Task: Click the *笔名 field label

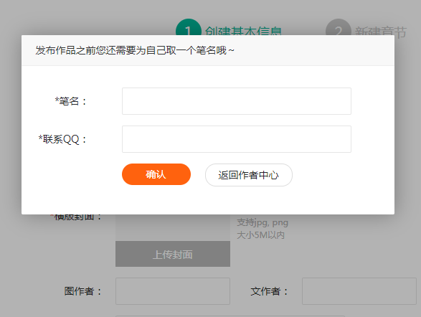Action: pyautogui.click(x=70, y=101)
